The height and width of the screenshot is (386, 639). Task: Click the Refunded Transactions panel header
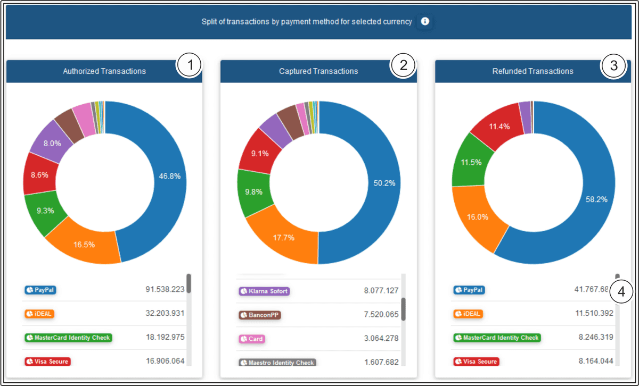coord(532,71)
